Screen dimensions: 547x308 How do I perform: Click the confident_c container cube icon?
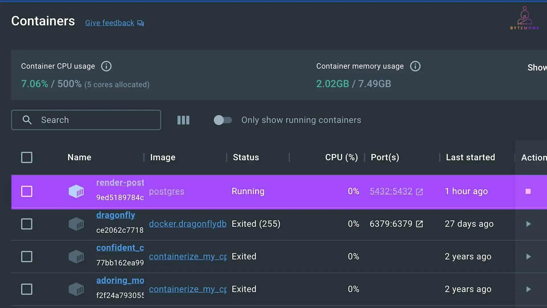tap(76, 256)
